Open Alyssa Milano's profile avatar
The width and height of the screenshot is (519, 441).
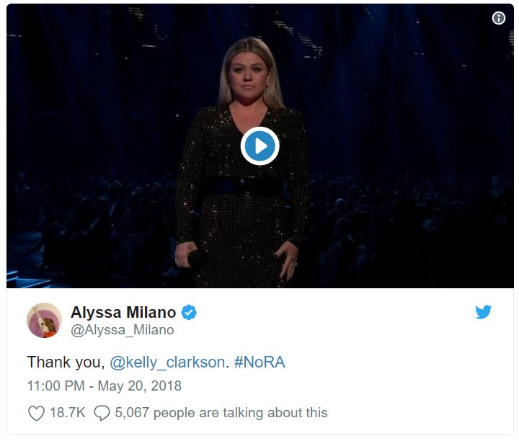pos(44,320)
